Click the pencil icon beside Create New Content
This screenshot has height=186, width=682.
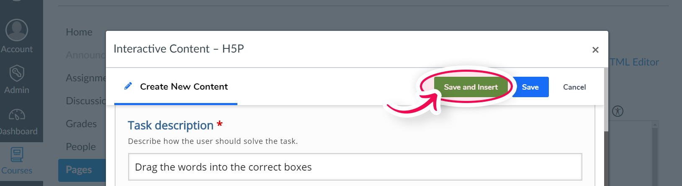coord(128,86)
